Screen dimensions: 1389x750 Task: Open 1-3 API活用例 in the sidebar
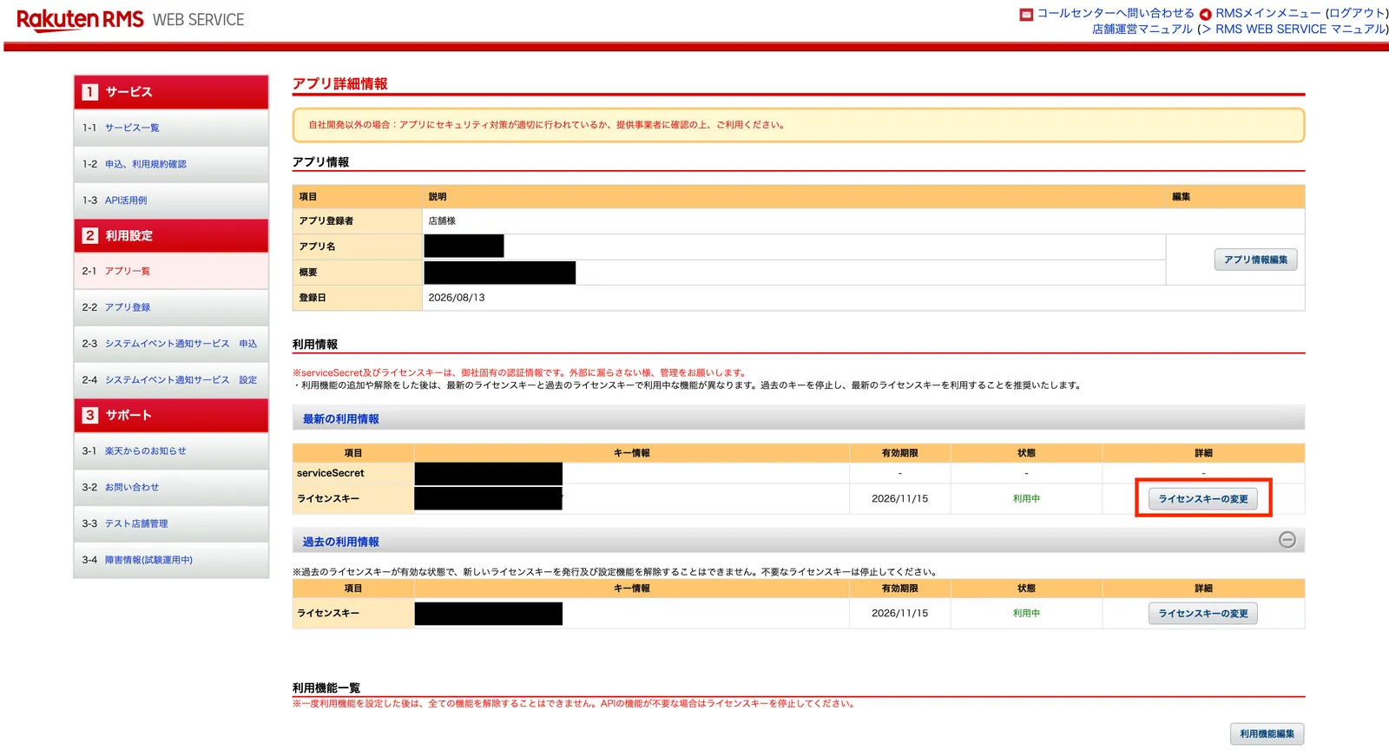coord(171,201)
